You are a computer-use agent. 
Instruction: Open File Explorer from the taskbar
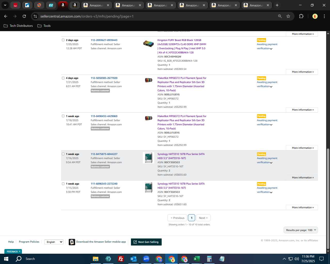click(96, 259)
